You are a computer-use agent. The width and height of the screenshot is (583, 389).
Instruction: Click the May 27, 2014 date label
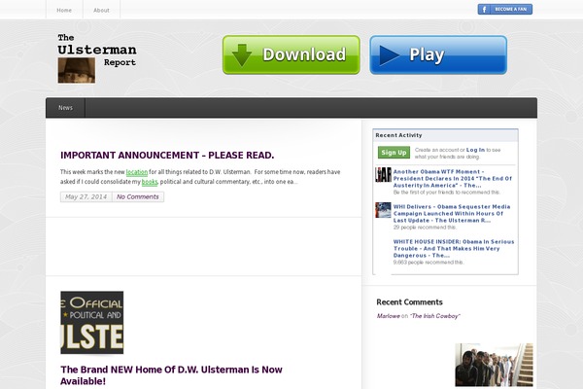pyautogui.click(x=86, y=196)
